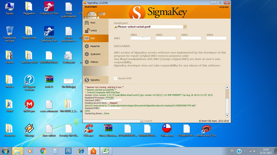Open File Explorer from the taskbar
The height and width of the screenshot is (155, 277).
point(17,151)
